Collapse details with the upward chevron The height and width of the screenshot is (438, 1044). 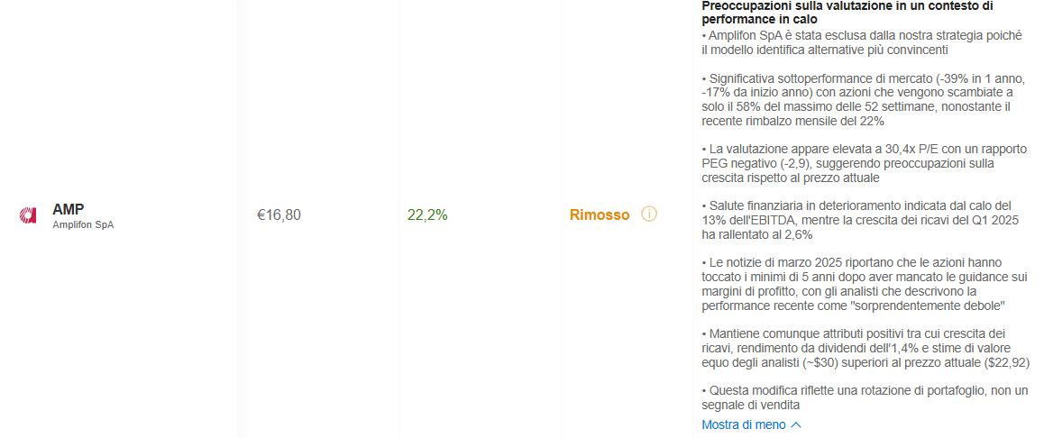tap(796, 424)
